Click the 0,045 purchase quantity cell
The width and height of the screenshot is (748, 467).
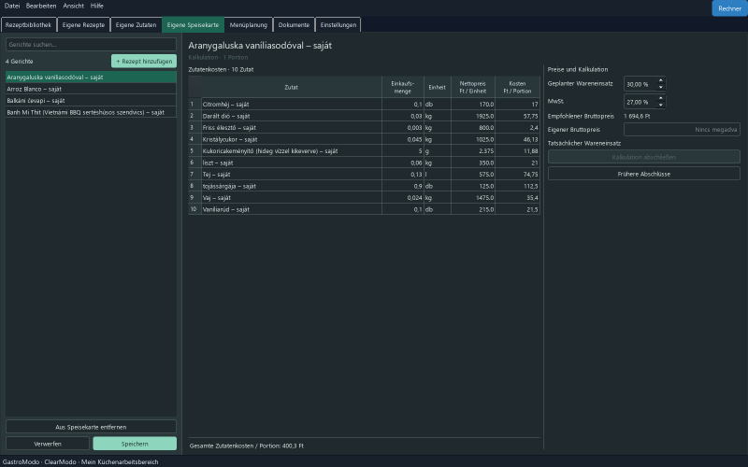coord(403,139)
